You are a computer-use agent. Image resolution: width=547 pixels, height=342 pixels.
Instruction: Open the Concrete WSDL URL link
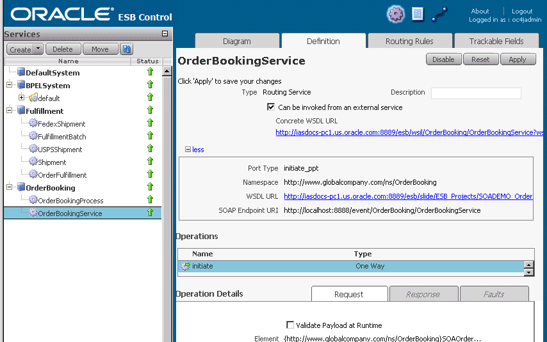pyautogui.click(x=409, y=132)
